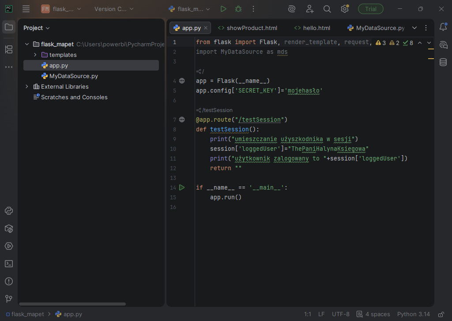Place the cursor on line 15 app.run()

226,197
